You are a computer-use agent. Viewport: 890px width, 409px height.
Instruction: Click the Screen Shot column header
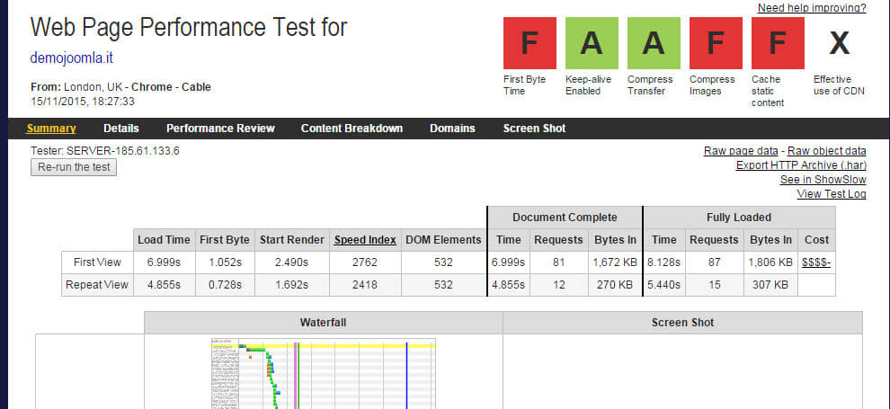tap(683, 323)
